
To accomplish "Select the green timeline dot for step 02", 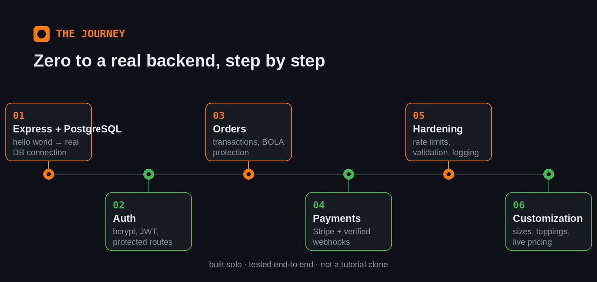I will coord(149,174).
